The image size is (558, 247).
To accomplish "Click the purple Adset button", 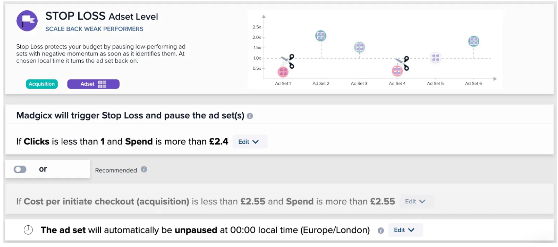I will pyautogui.click(x=93, y=84).
